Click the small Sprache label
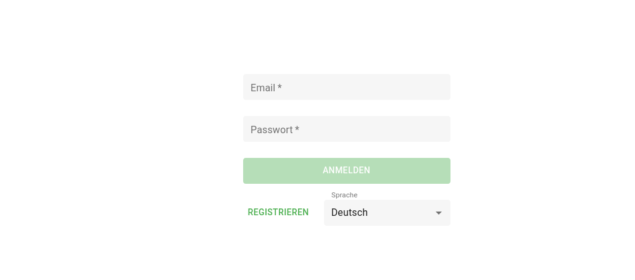 344,195
